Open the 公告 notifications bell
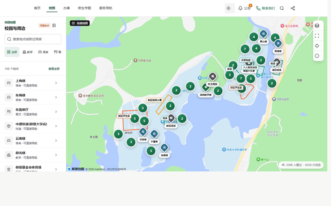Viewport: 331px width, 206px height. (x=244, y=8)
